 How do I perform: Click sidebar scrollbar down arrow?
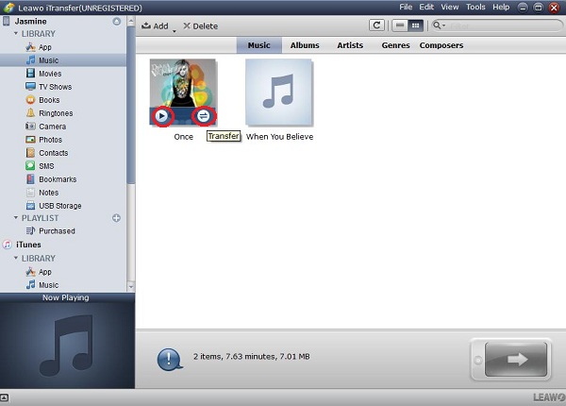click(131, 286)
